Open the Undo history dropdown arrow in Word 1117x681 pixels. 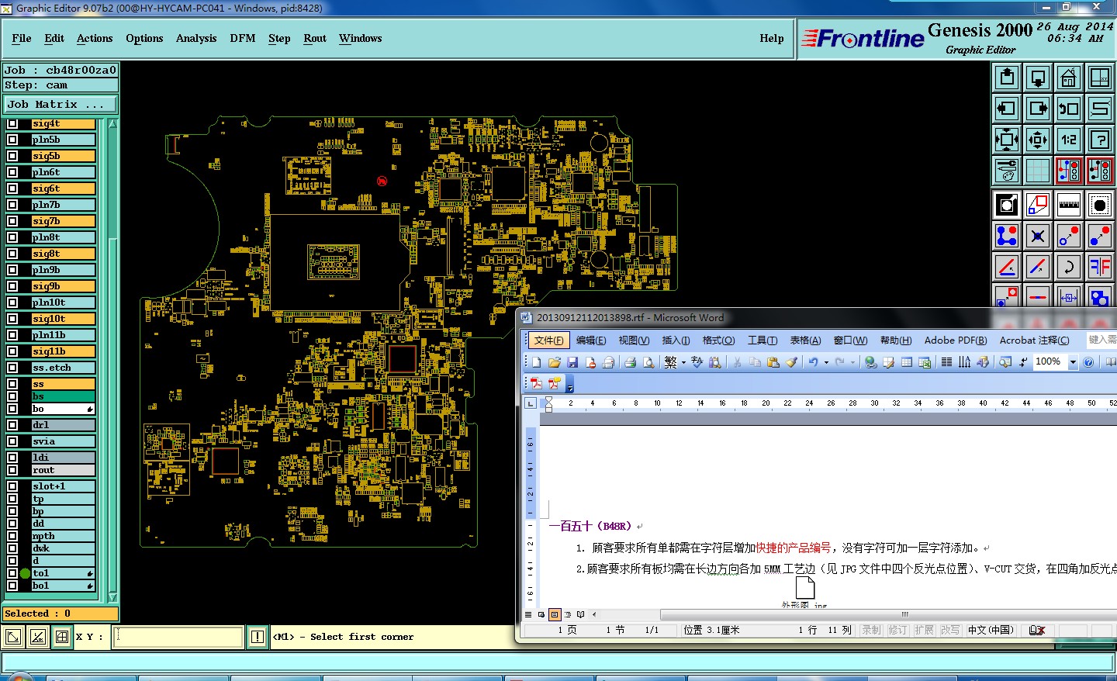(826, 362)
